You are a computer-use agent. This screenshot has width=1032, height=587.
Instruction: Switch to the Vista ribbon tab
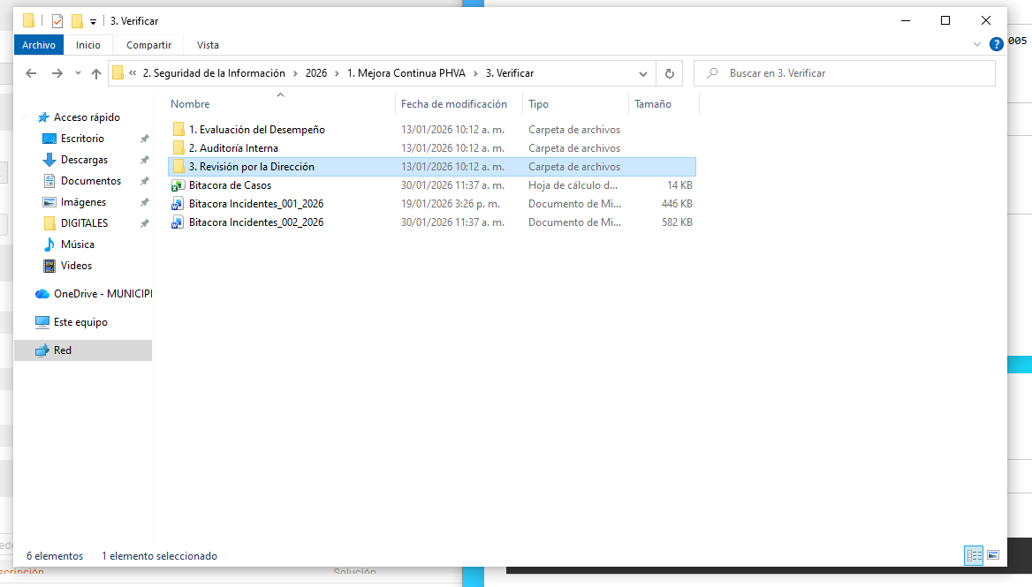(208, 45)
